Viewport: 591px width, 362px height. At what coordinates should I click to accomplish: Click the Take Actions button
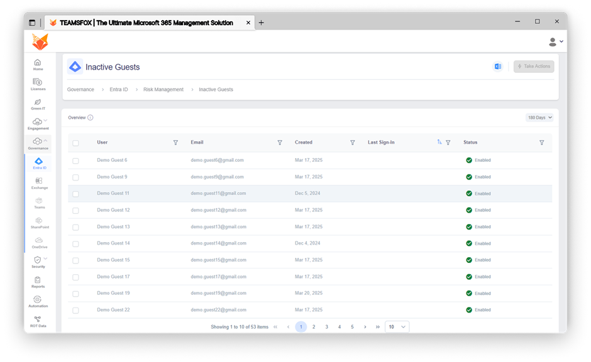pos(534,67)
